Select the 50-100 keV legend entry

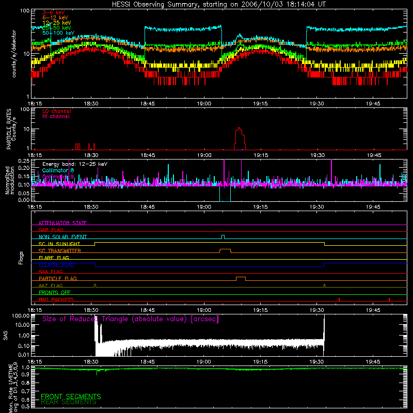[58, 33]
